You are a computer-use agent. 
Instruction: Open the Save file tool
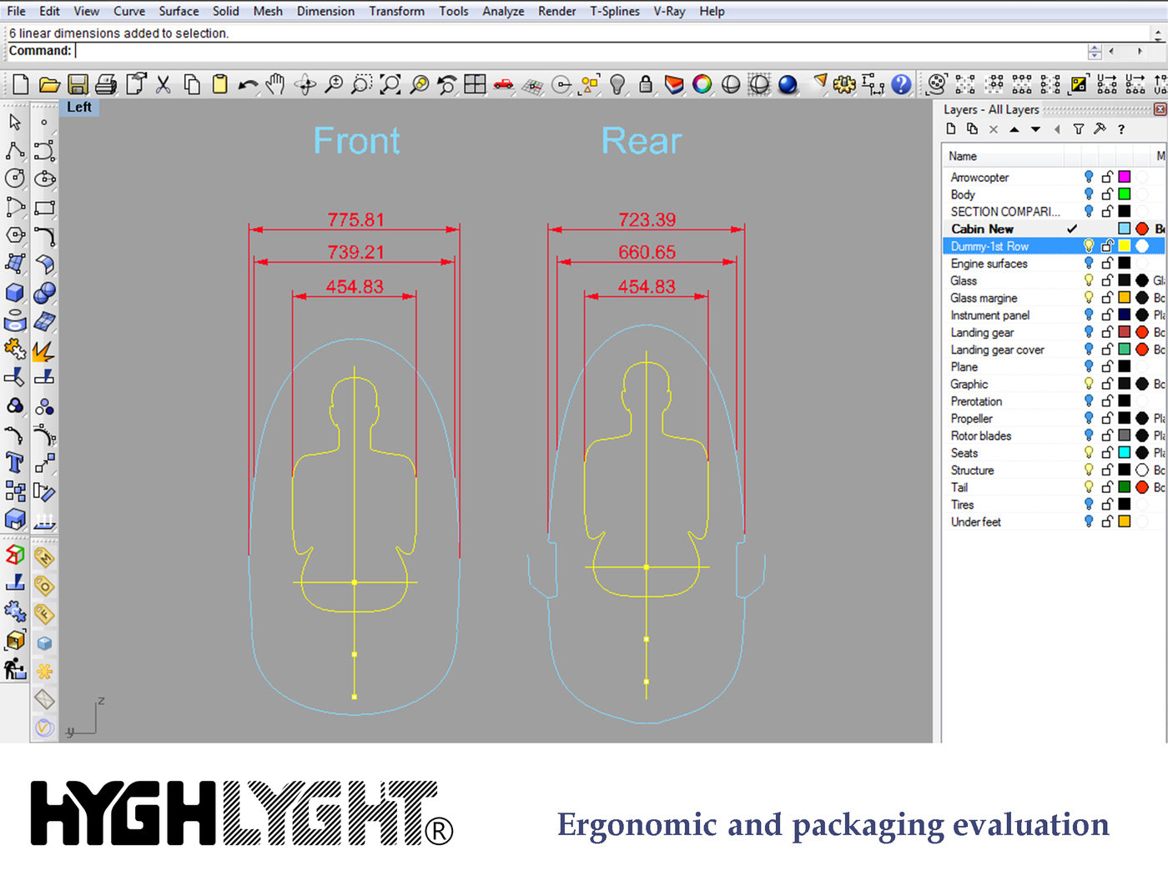click(78, 84)
